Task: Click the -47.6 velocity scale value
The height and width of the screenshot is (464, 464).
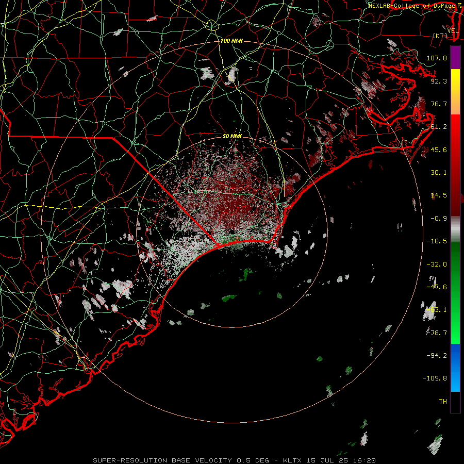Action: click(437, 287)
